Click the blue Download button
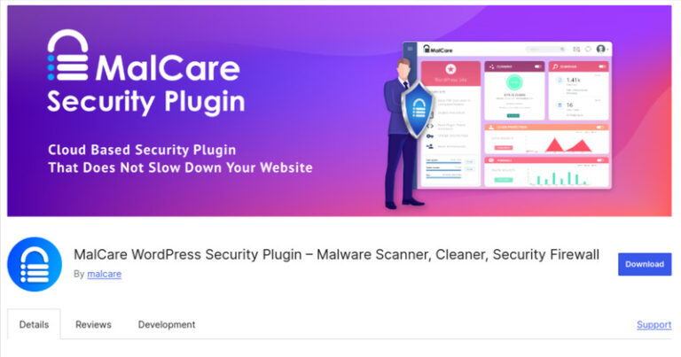The height and width of the screenshot is (357, 681). (x=645, y=264)
